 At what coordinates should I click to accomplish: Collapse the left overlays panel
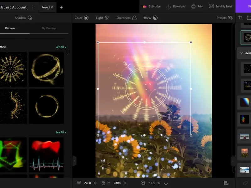(74, 161)
